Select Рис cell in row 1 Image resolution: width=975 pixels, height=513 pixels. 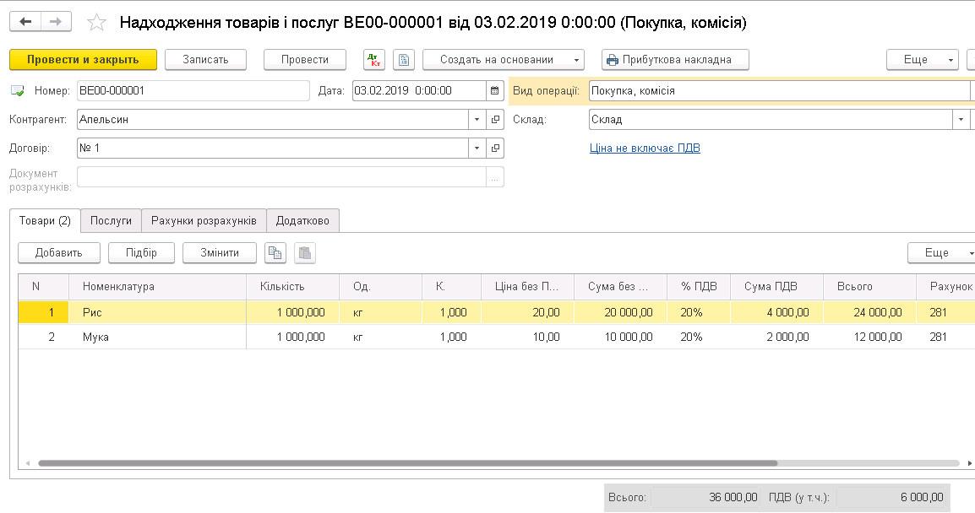click(x=157, y=312)
